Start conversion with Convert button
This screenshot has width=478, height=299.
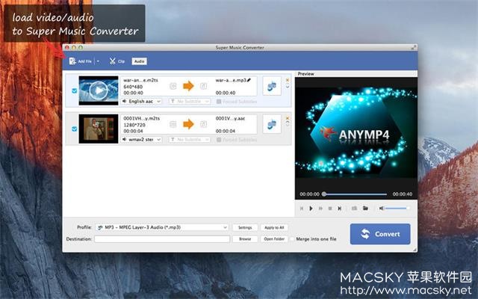[x=380, y=234]
